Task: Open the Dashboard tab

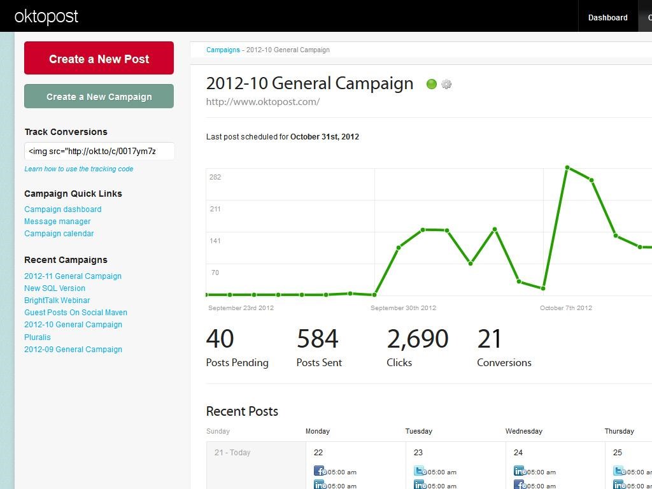Action: (x=607, y=17)
